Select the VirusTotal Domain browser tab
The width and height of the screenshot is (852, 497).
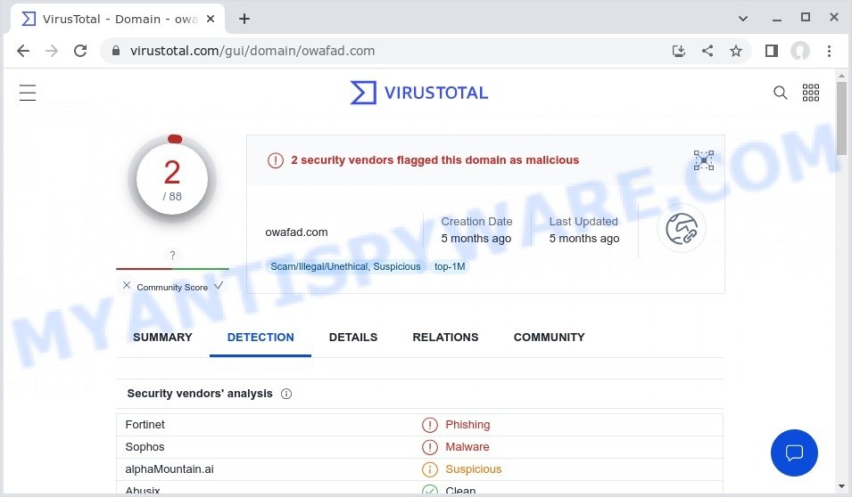[117, 19]
